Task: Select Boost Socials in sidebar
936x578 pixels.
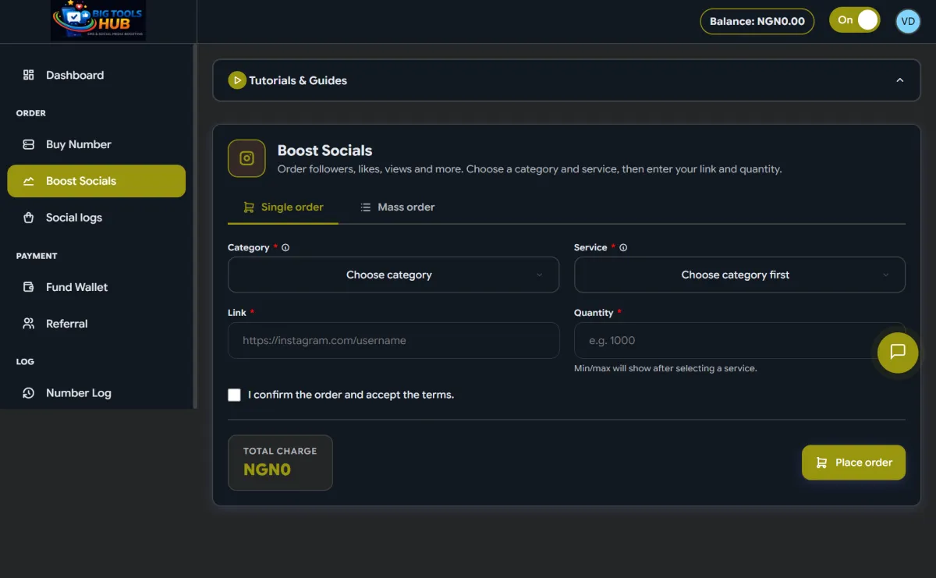Action: point(97,181)
